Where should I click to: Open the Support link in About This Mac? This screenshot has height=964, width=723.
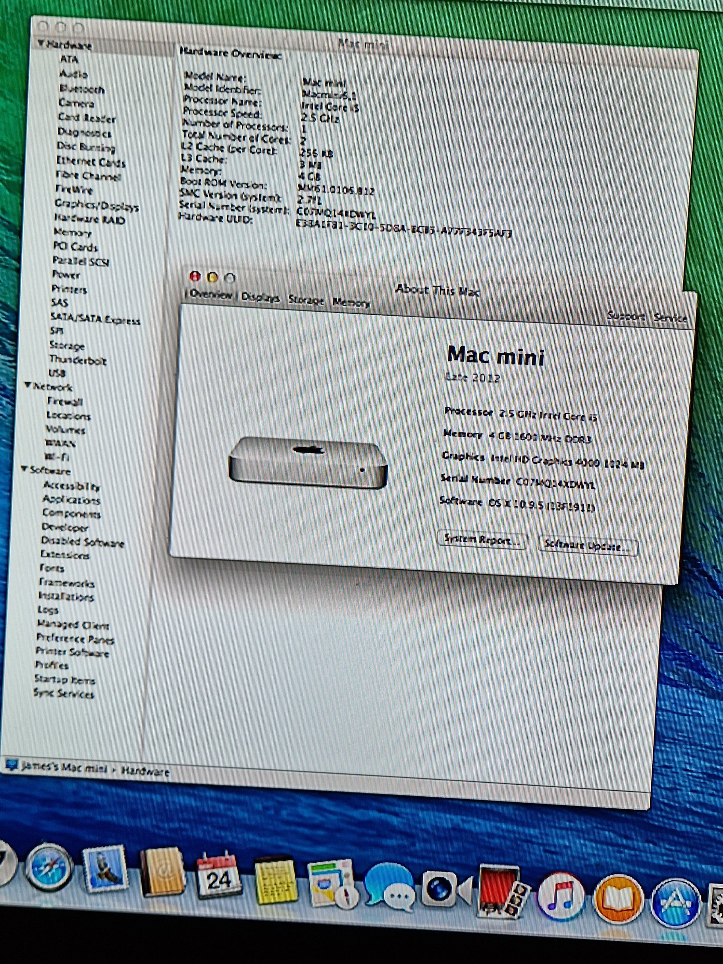click(626, 316)
